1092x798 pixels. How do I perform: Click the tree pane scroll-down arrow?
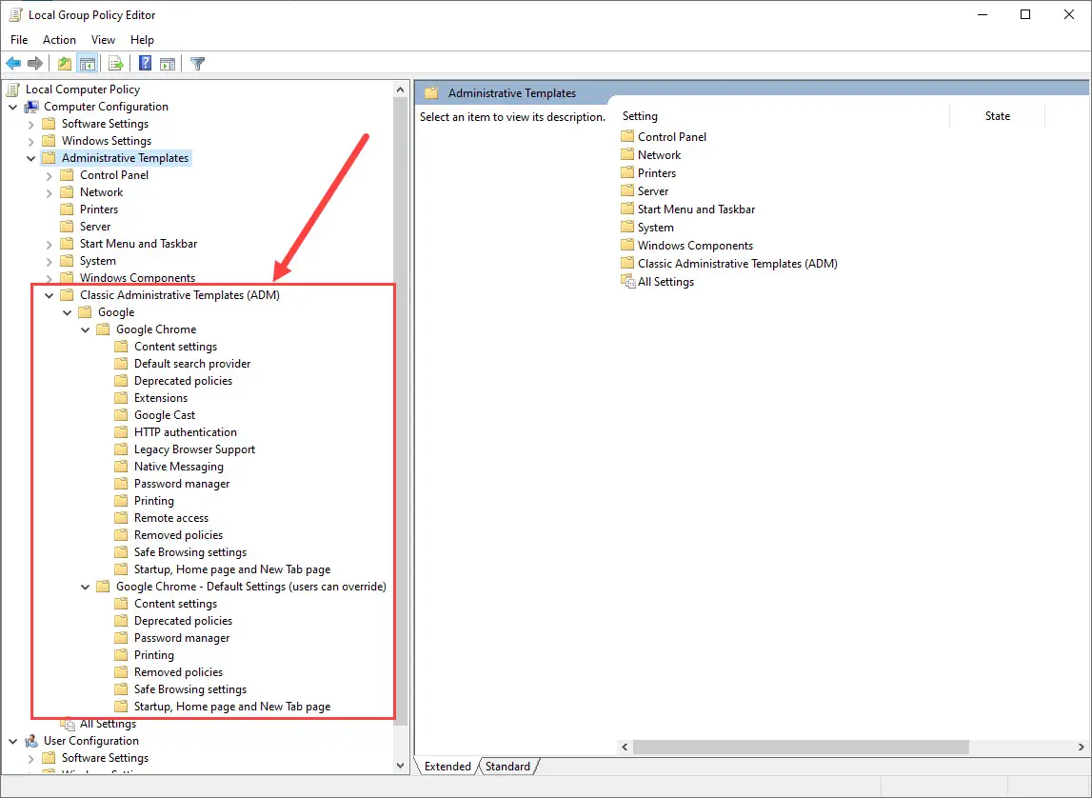pyautogui.click(x=400, y=766)
